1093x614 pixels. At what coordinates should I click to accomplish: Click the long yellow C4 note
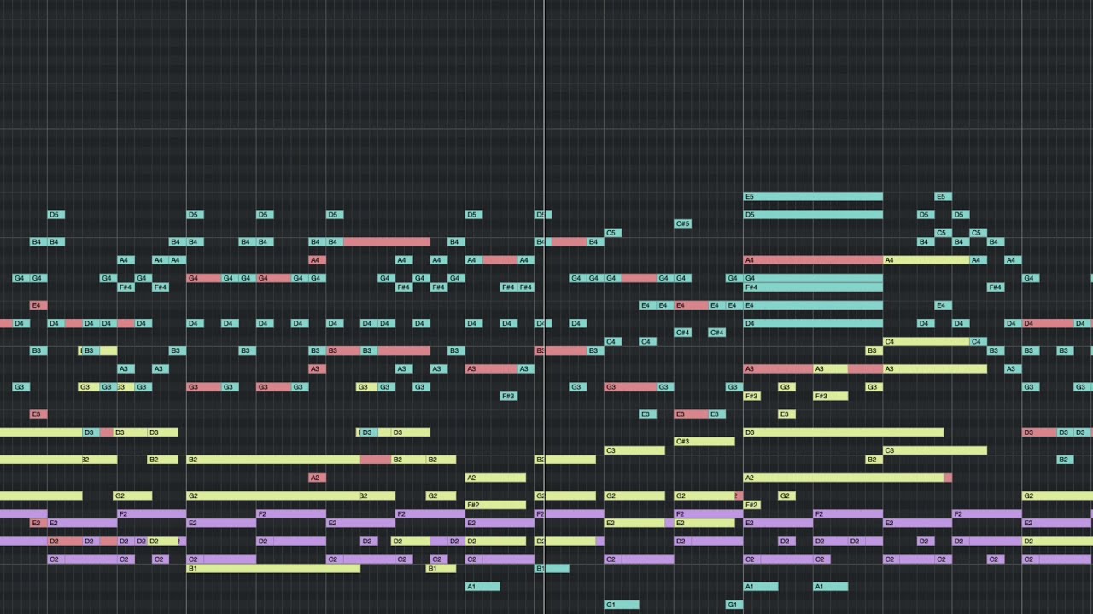pos(926,341)
